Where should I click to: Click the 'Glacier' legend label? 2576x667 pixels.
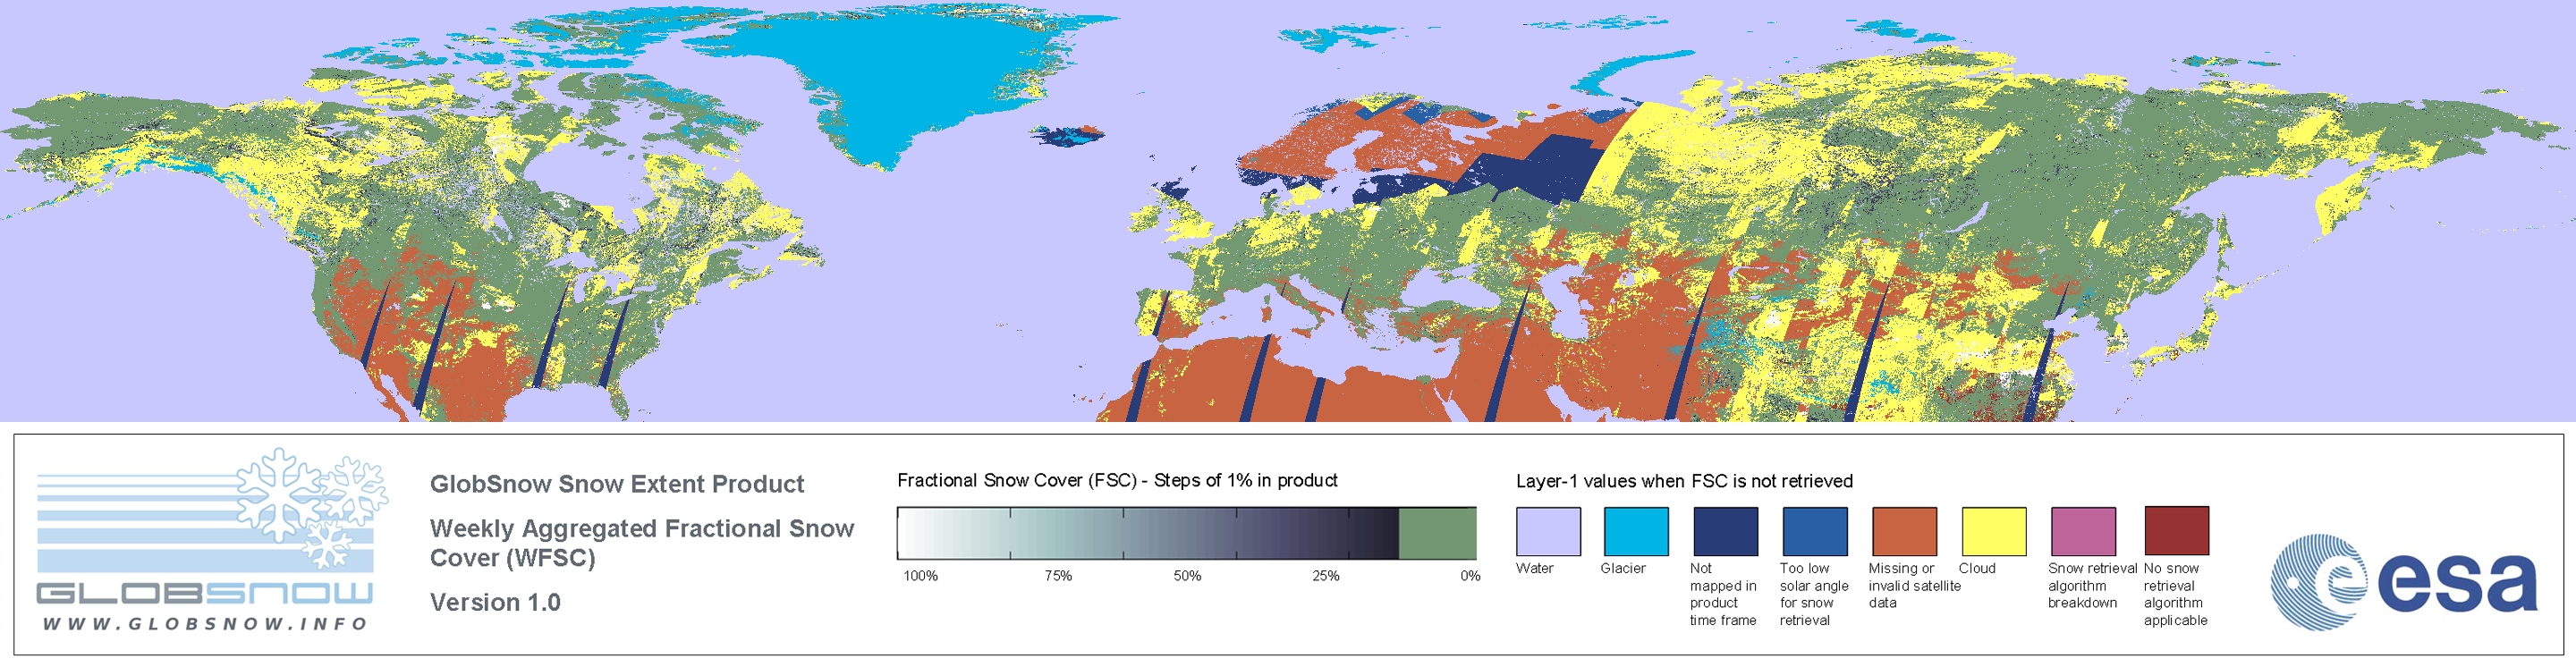tap(1623, 568)
